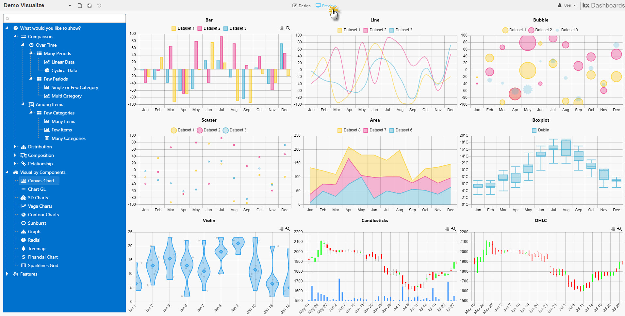This screenshot has height=316, width=625.
Task: Open Multi Category item
Action: [x=66, y=96]
